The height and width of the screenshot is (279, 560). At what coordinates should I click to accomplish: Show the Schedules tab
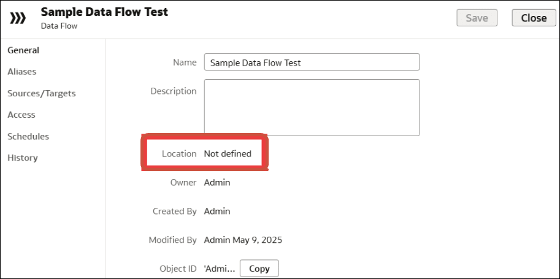[x=28, y=136]
